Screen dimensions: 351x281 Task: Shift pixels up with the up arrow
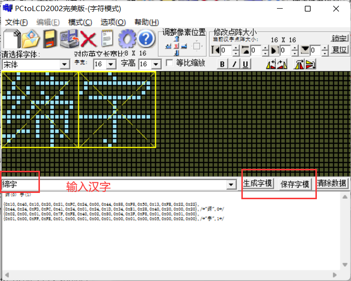point(176,39)
